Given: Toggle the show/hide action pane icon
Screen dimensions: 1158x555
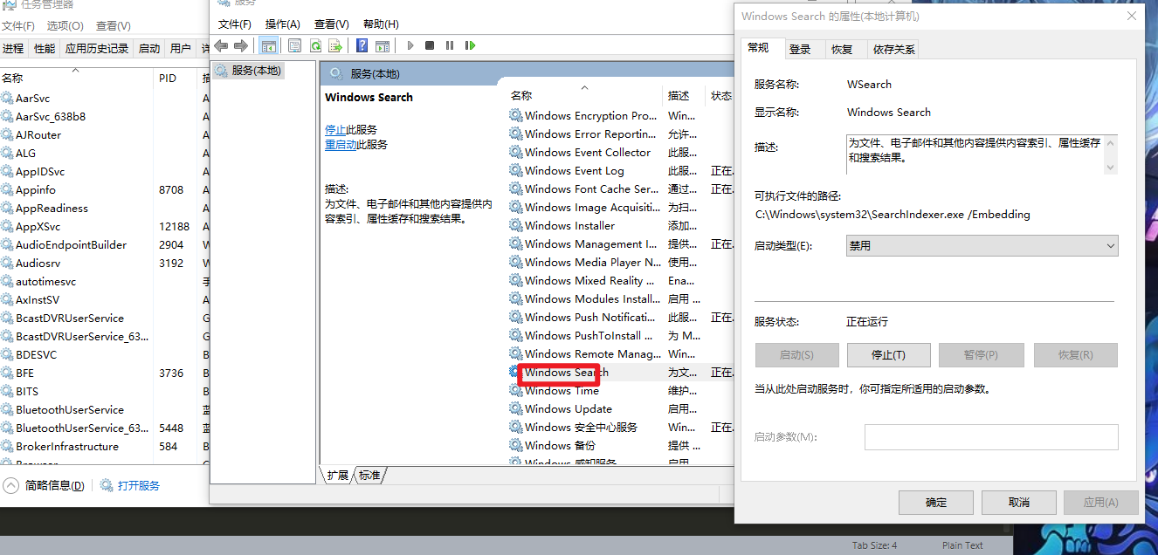Looking at the screenshot, I should tap(382, 45).
